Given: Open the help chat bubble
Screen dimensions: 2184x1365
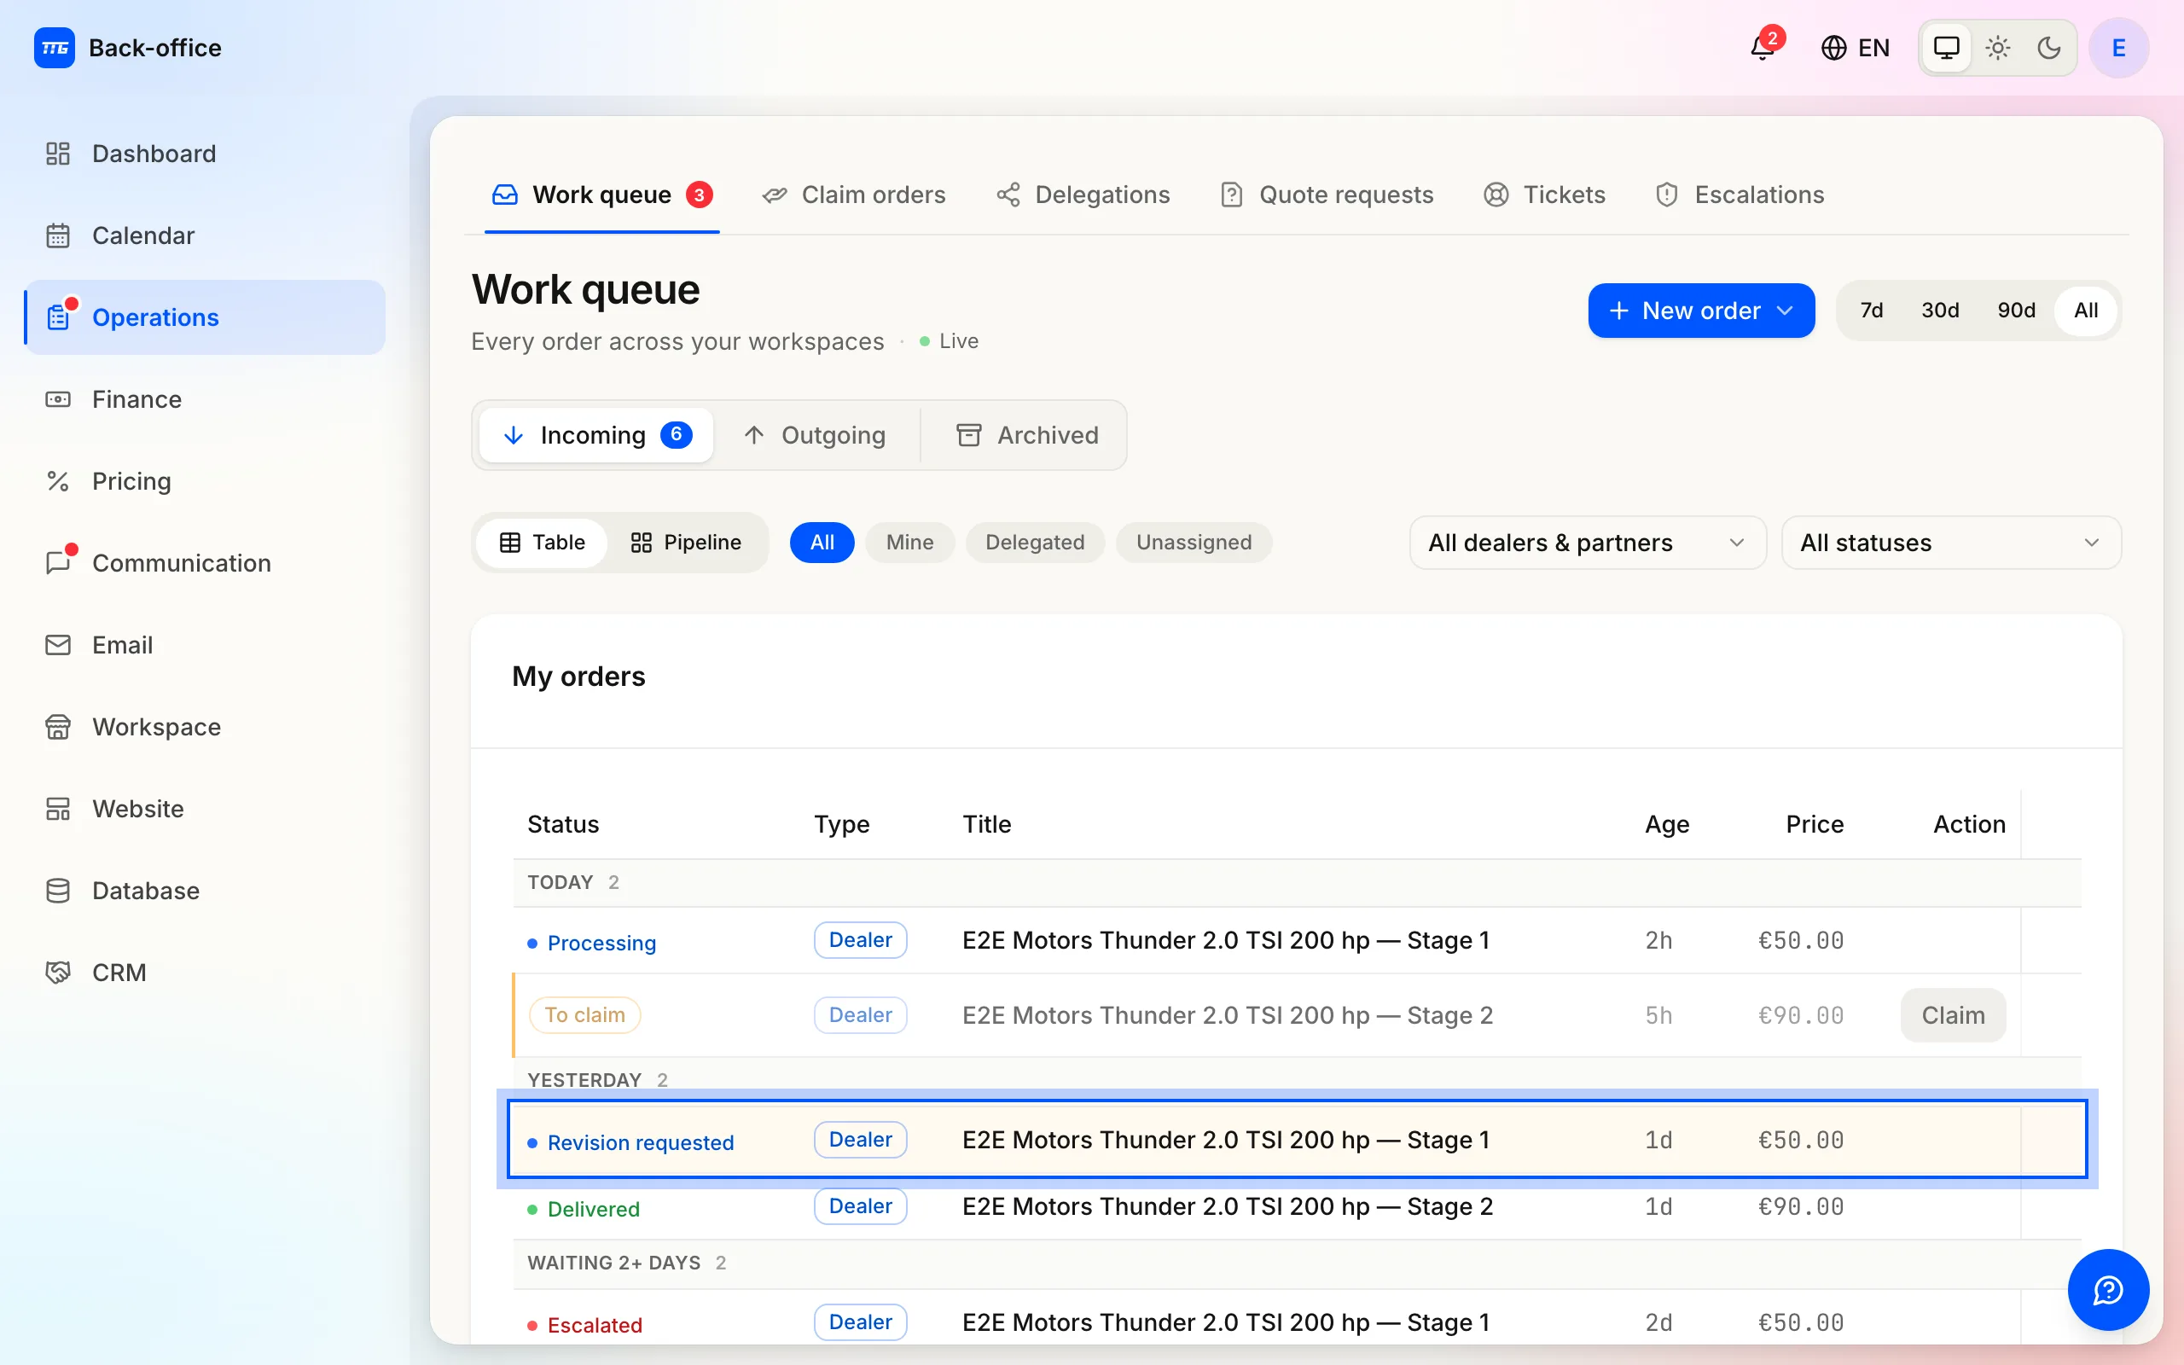Looking at the screenshot, I should click(2108, 1289).
